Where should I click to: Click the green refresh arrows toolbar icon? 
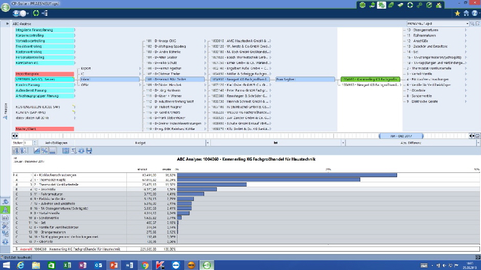pyautogui.click(x=36, y=13)
